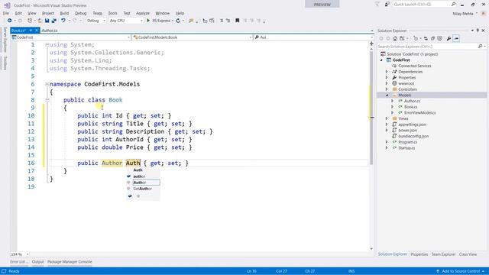The width and height of the screenshot is (489, 275).
Task: Open the Tools menu
Action: (x=112, y=13)
